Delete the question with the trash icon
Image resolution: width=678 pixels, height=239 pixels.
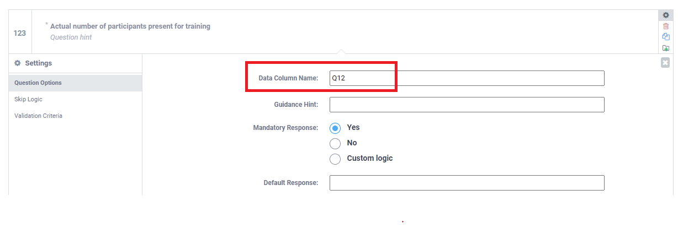pyautogui.click(x=666, y=26)
